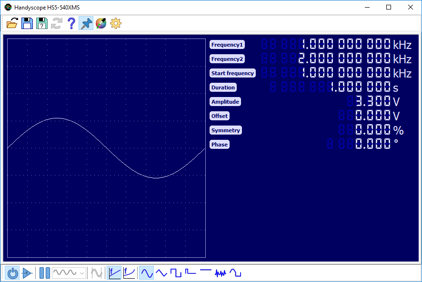The height and width of the screenshot is (282, 422).
Task: Select the noise signal type
Action: pos(220,273)
